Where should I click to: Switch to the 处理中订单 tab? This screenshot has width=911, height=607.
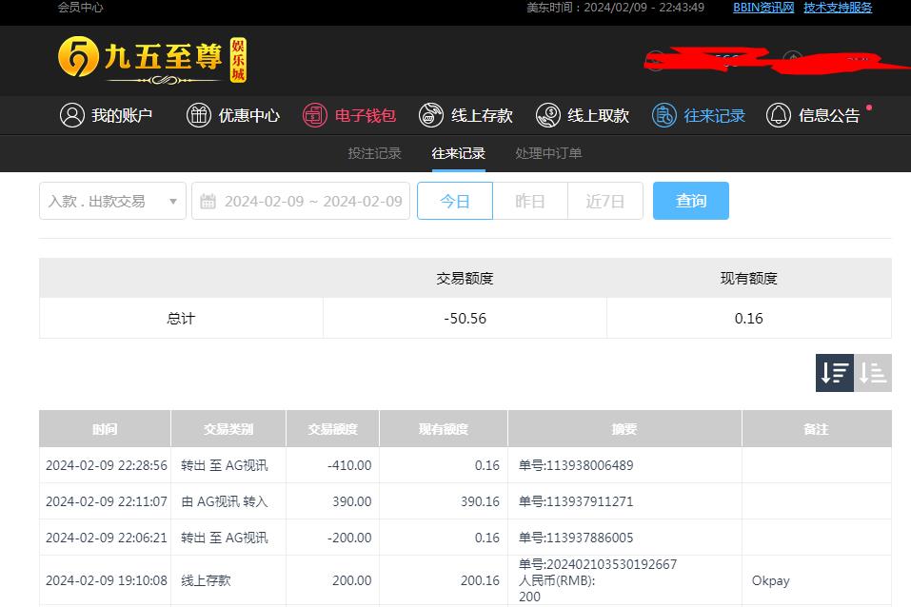pos(548,153)
